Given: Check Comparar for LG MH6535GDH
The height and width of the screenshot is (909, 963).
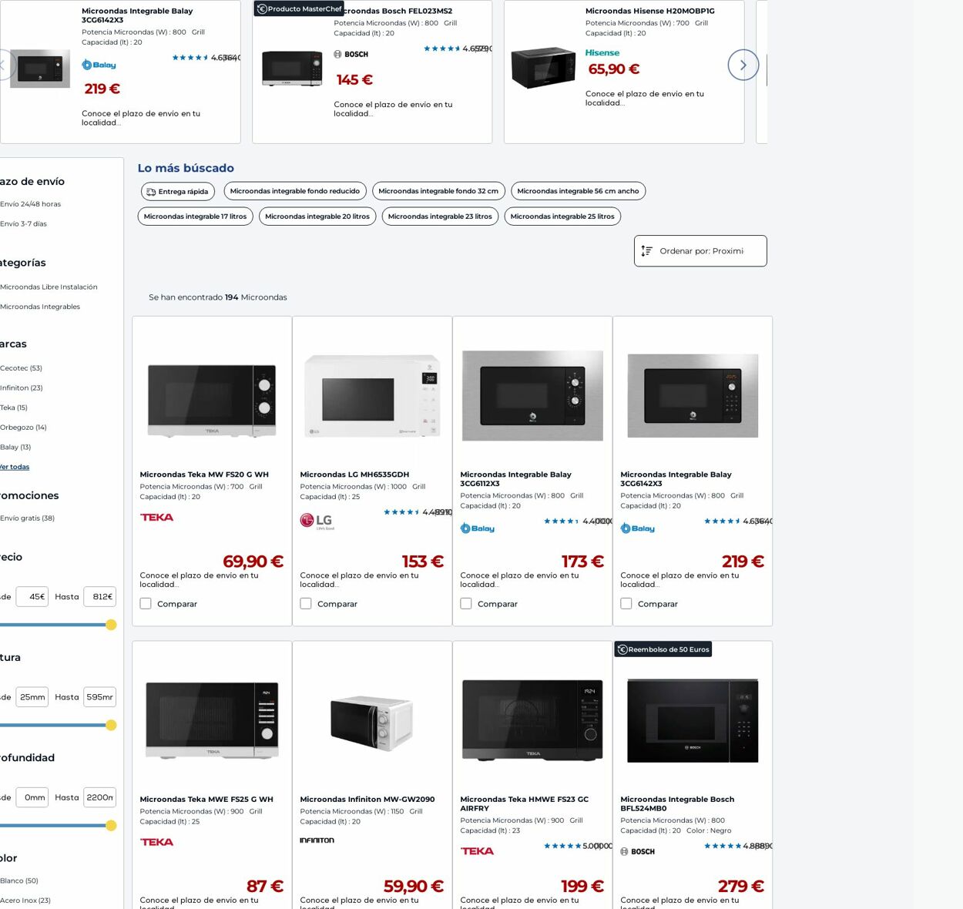Looking at the screenshot, I should click(x=306, y=604).
